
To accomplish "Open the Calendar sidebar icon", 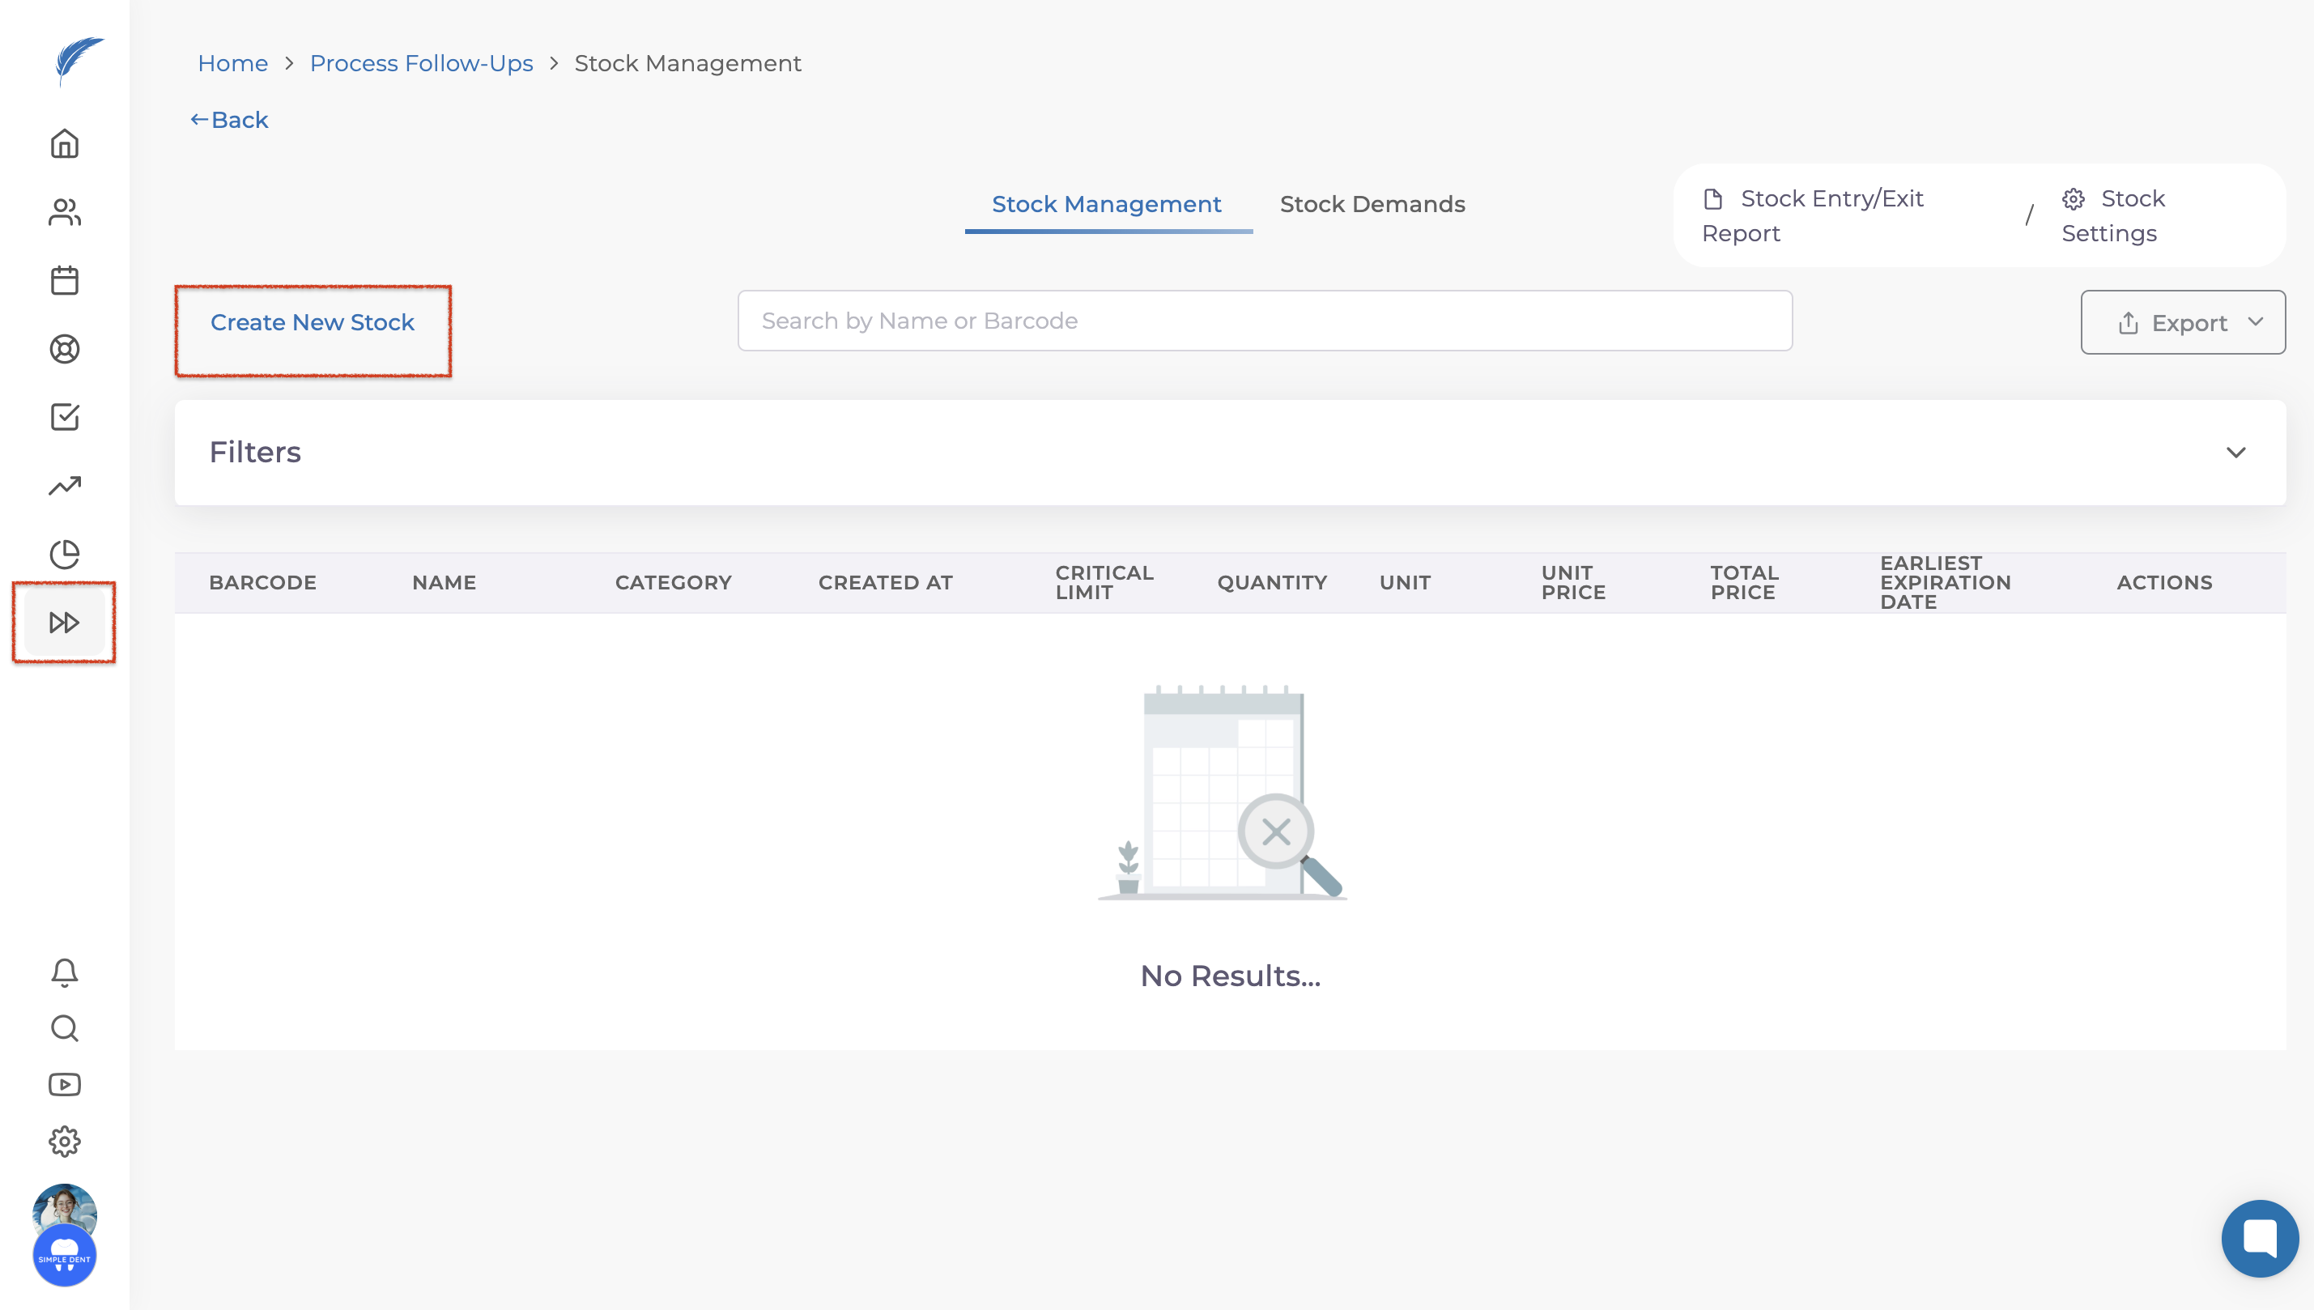I will pyautogui.click(x=64, y=281).
